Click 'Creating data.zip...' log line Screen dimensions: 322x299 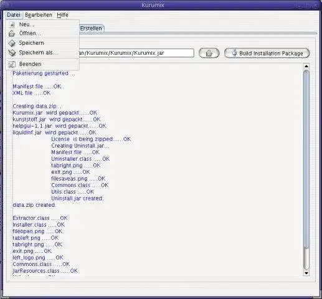click(37, 106)
